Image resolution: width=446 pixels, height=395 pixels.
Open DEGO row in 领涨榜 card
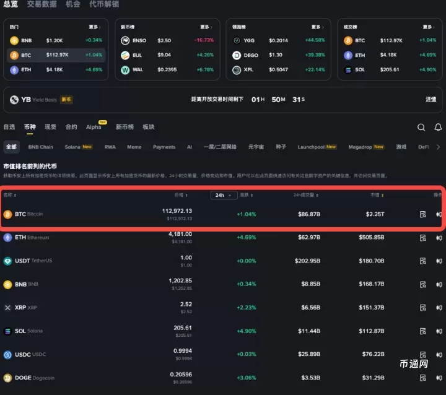click(x=279, y=55)
